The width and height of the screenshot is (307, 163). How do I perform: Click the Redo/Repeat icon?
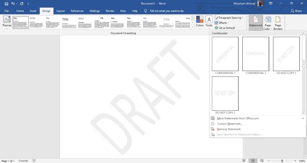[x=22, y=4]
